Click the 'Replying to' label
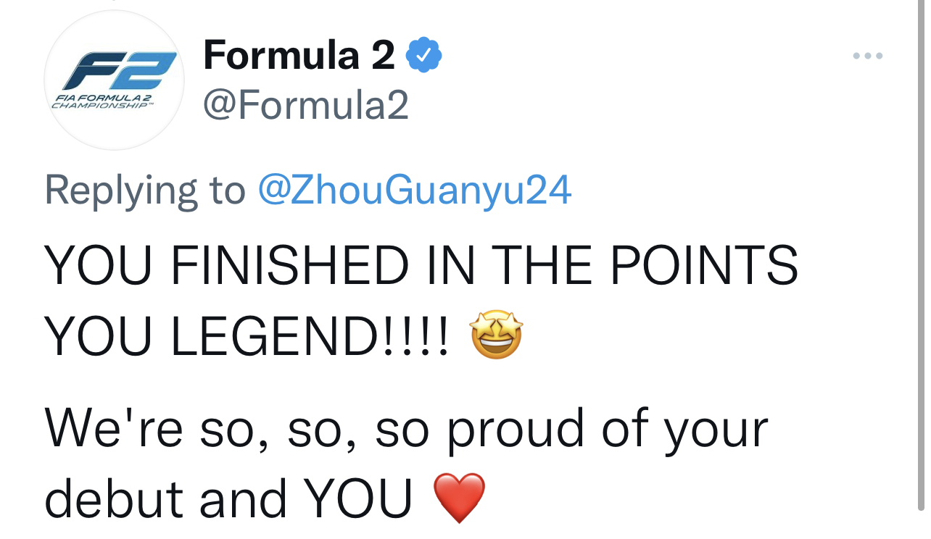This screenshot has width=931, height=539. [x=145, y=191]
